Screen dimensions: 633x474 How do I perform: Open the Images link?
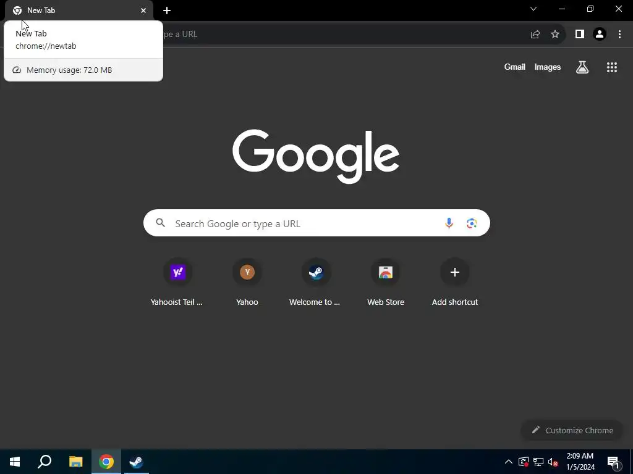(548, 67)
